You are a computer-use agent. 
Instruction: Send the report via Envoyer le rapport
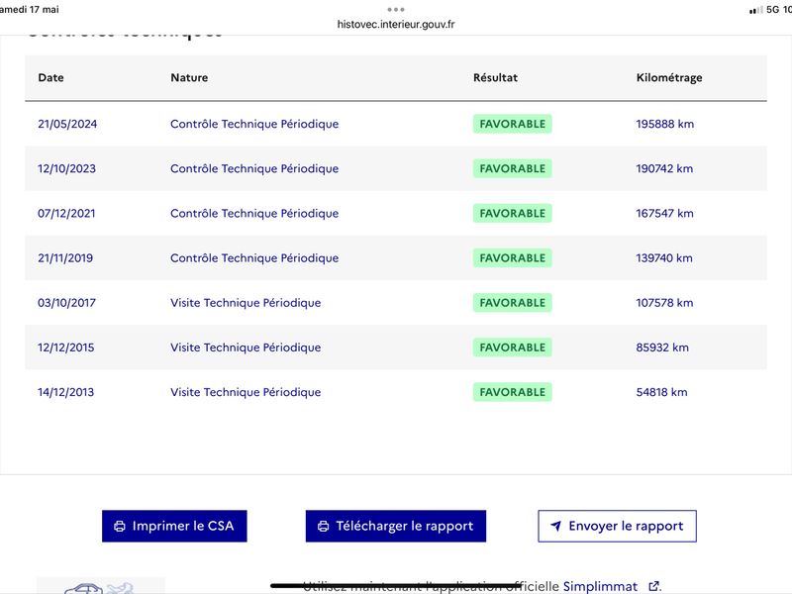[617, 526]
